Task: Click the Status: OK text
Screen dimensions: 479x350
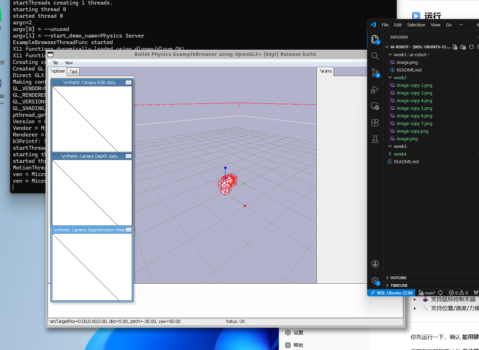Action: click(x=235, y=322)
